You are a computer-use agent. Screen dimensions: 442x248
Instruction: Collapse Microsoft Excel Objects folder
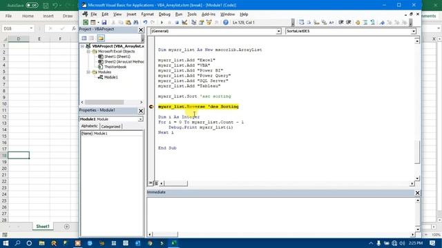click(x=88, y=52)
